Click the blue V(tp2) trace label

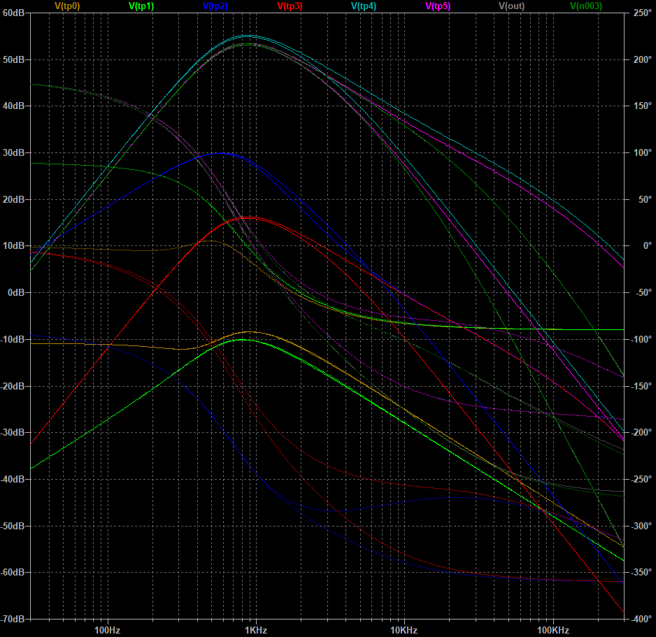215,6
